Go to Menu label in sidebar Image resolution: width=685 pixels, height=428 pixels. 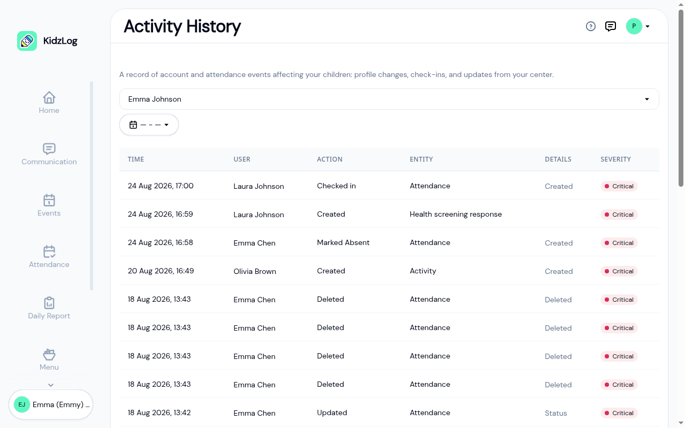coord(49,367)
